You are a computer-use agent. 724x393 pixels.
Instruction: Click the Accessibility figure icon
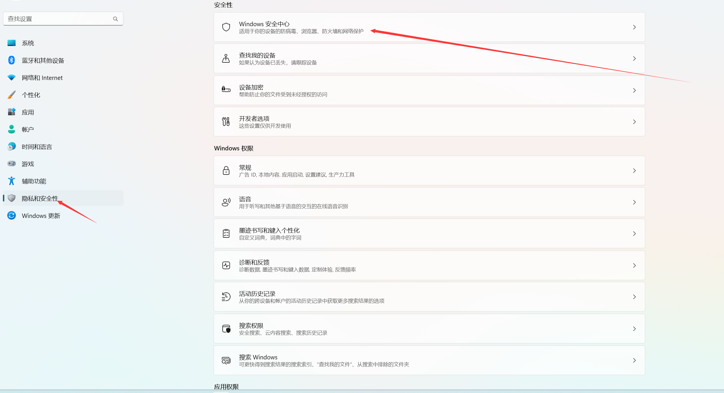click(x=12, y=181)
